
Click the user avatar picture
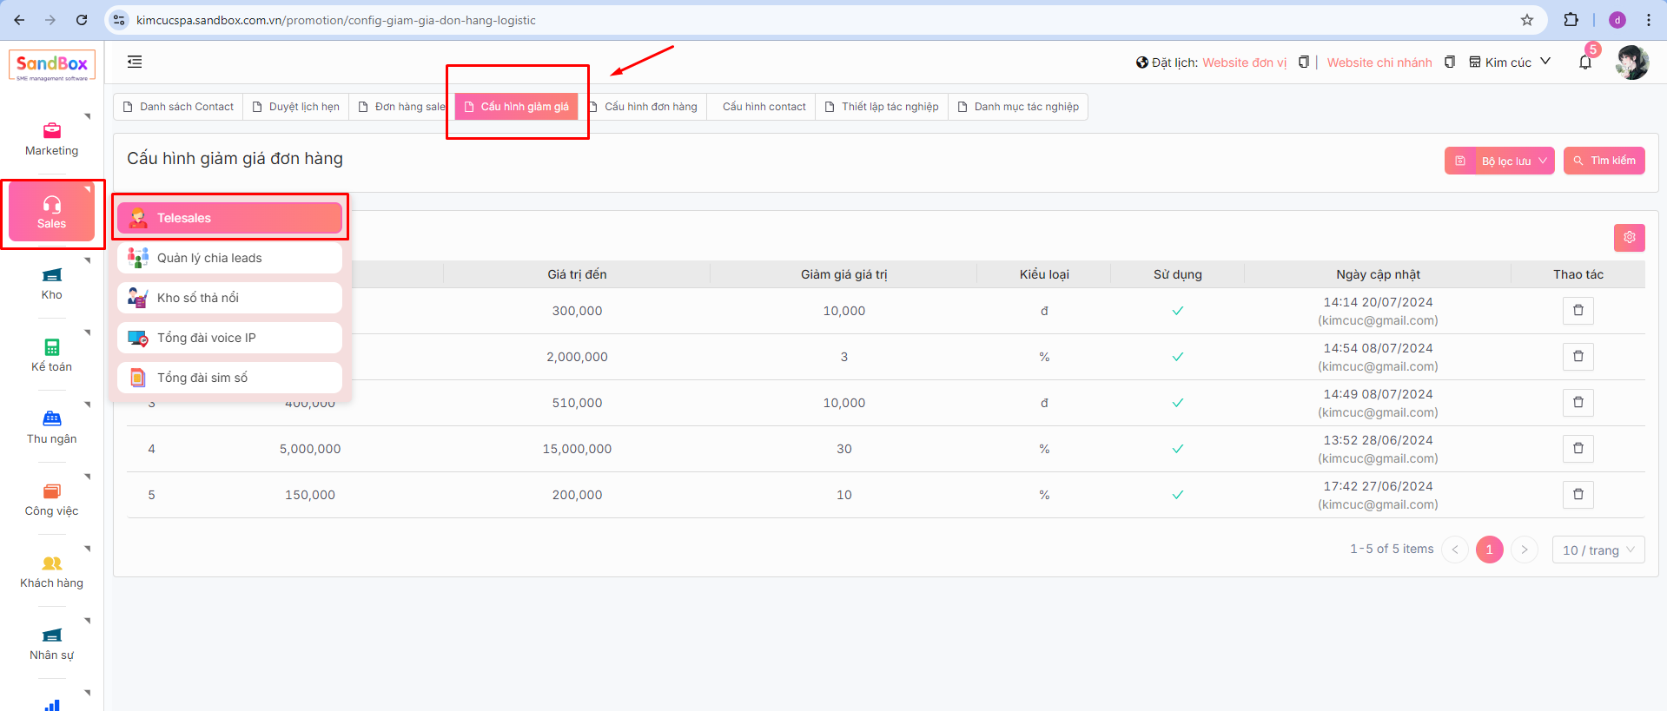1631,63
